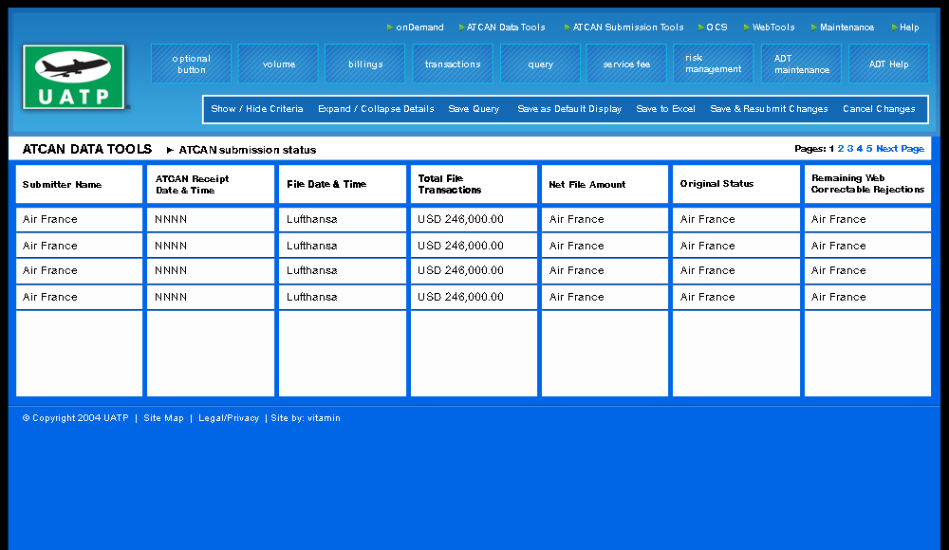Screen dimensions: 949x550
Task: Go to page 3 of results
Action: pyautogui.click(x=850, y=149)
